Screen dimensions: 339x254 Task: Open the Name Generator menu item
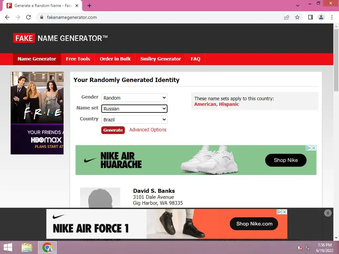37,59
